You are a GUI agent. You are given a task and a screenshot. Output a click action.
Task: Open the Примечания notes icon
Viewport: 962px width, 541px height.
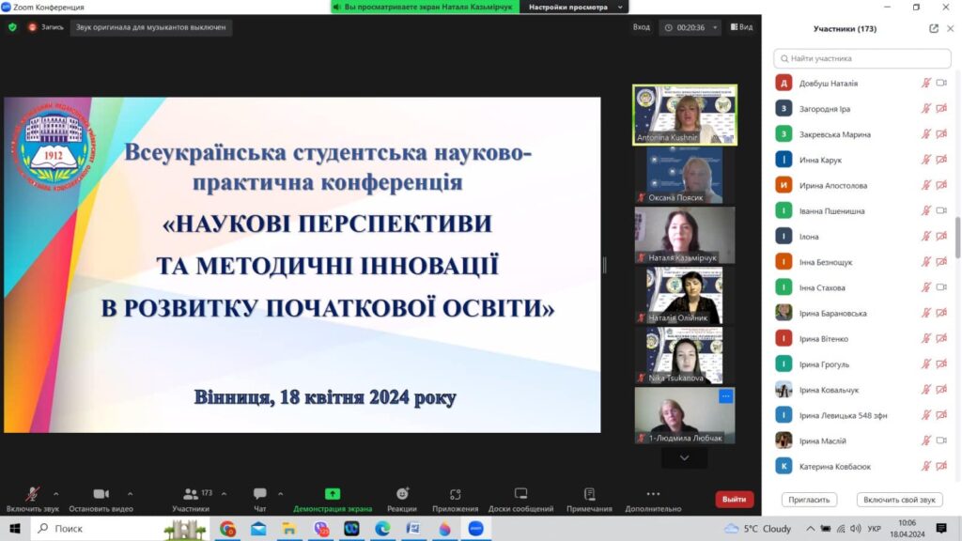(589, 494)
